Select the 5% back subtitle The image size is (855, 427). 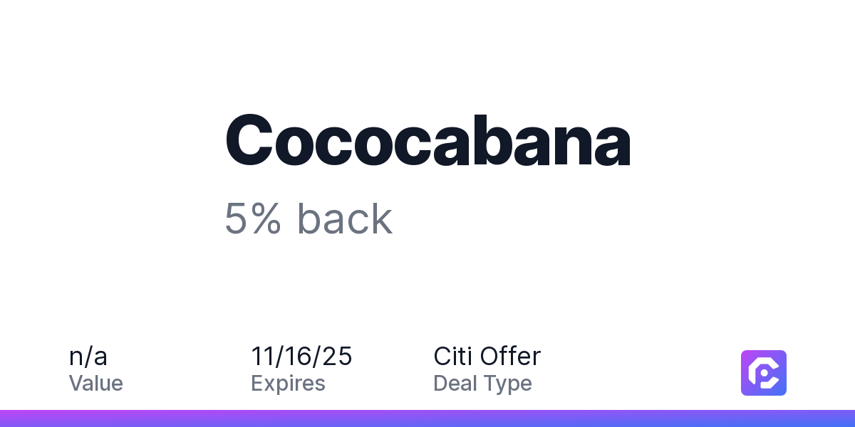(308, 218)
